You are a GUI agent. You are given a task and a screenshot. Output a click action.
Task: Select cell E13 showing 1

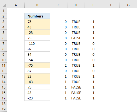(x=93, y=76)
